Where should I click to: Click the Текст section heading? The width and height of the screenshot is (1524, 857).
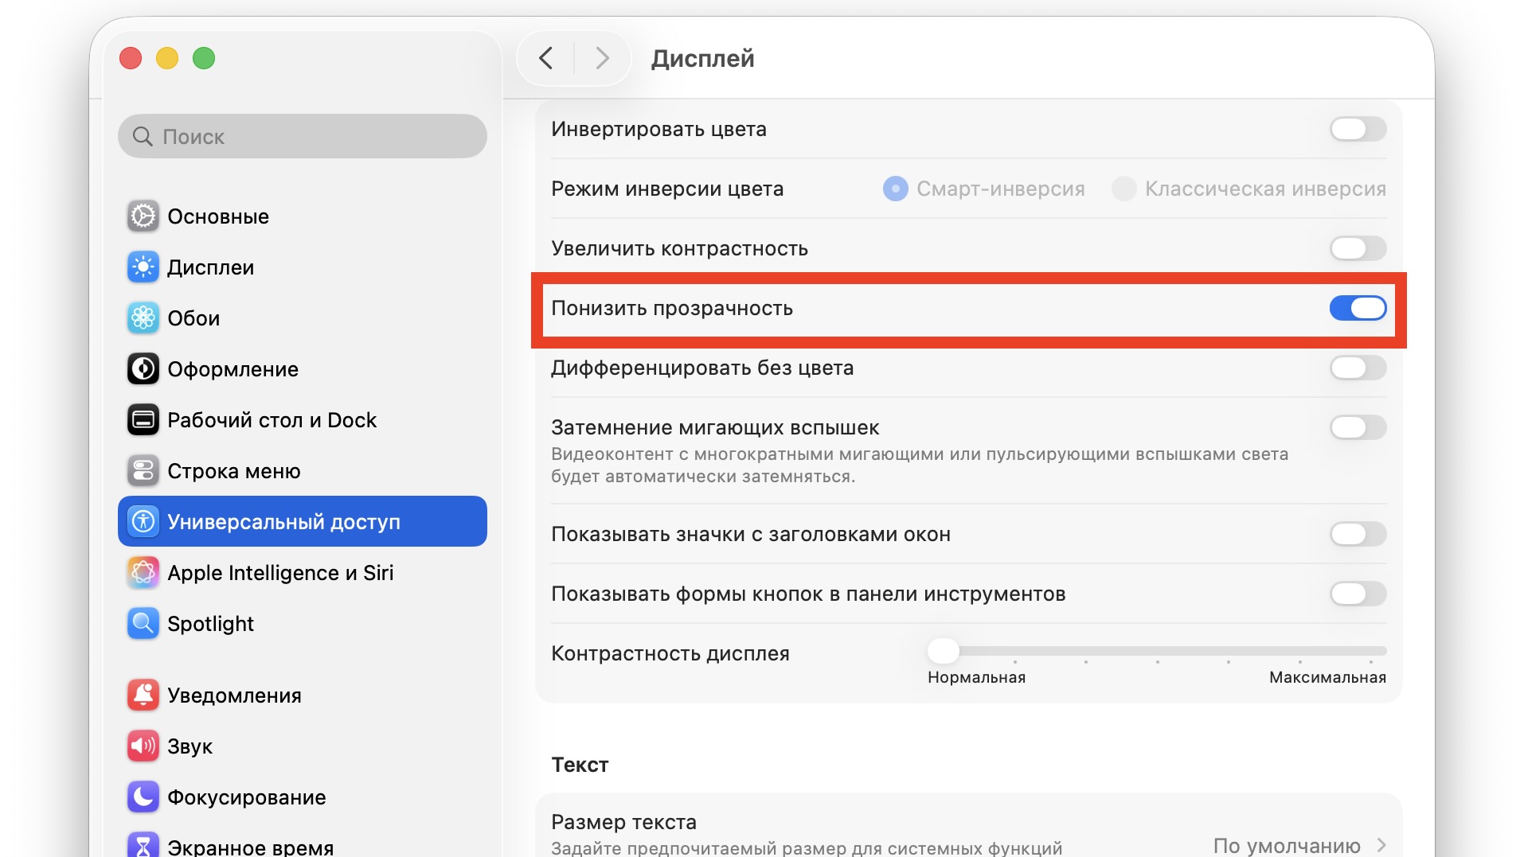(x=580, y=765)
